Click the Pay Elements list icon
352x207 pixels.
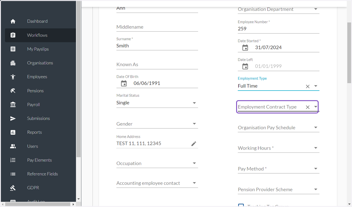pos(13,160)
